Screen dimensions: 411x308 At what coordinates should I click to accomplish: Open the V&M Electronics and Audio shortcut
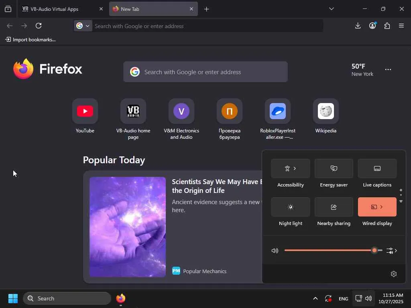click(x=181, y=111)
